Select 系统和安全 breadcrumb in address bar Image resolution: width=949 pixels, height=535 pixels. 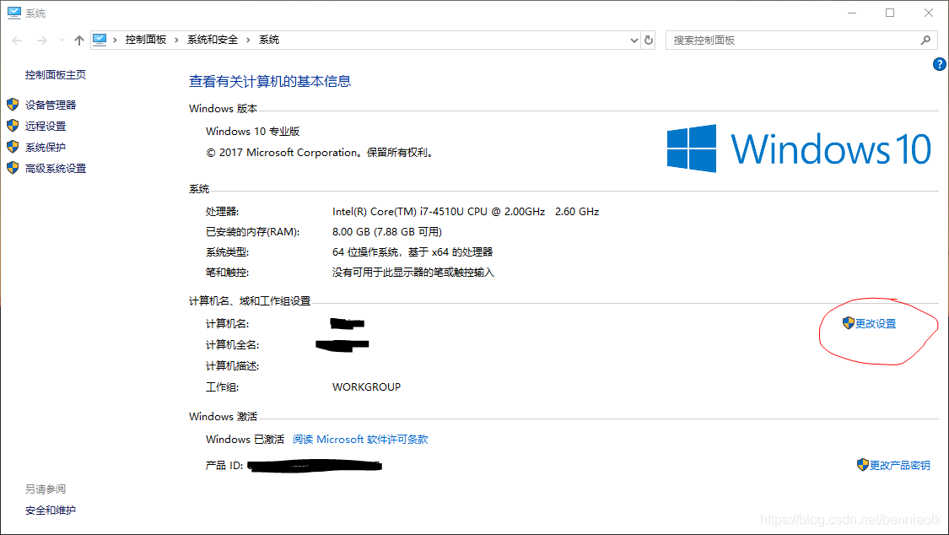click(213, 40)
